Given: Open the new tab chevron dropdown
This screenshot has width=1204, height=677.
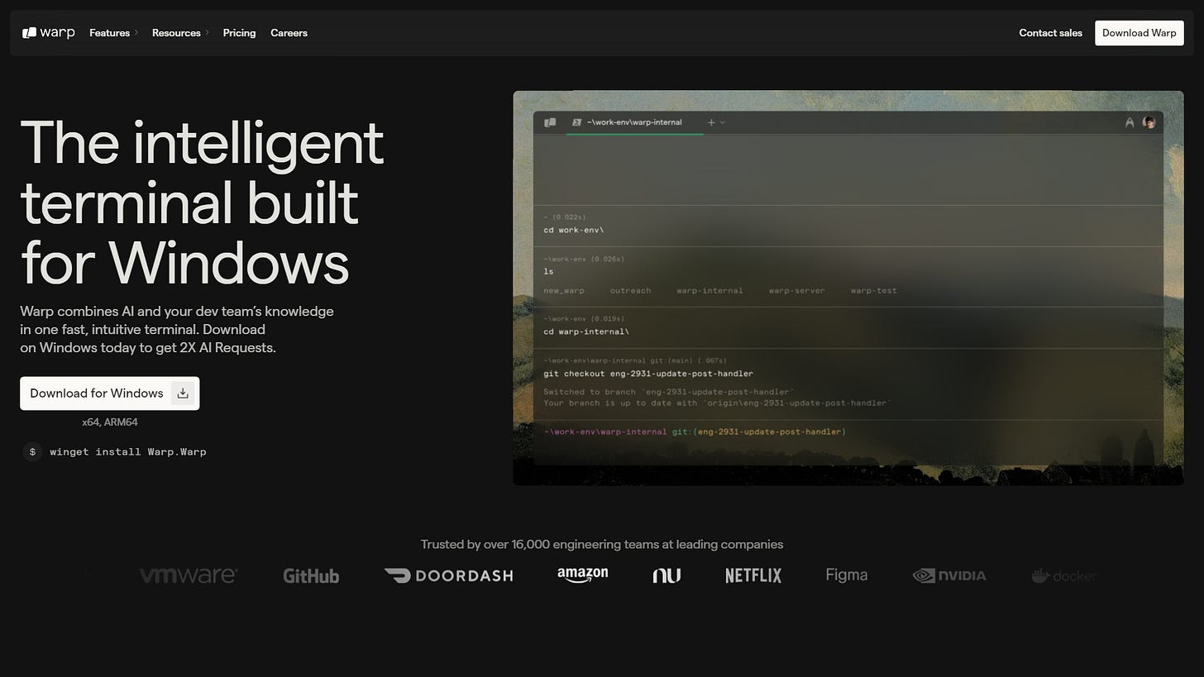Looking at the screenshot, I should 723,122.
